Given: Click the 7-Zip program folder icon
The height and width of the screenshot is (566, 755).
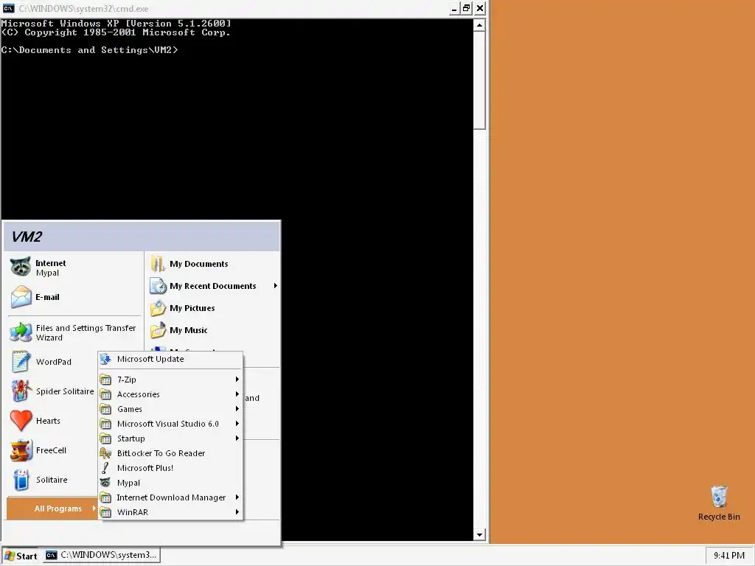Looking at the screenshot, I should coord(105,380).
